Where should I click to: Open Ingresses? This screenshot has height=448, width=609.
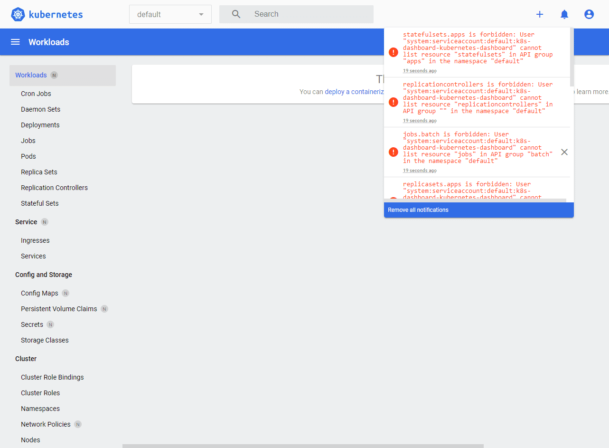pyautogui.click(x=35, y=240)
